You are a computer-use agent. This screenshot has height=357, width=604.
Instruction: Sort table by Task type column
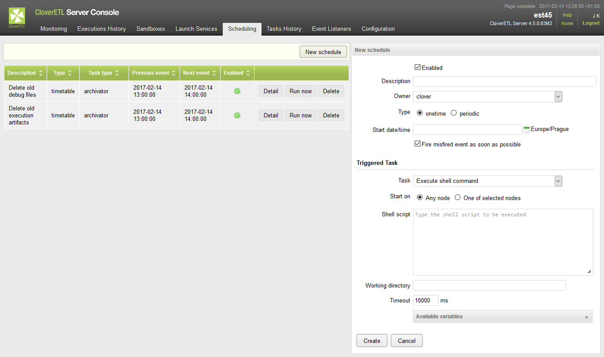point(104,73)
